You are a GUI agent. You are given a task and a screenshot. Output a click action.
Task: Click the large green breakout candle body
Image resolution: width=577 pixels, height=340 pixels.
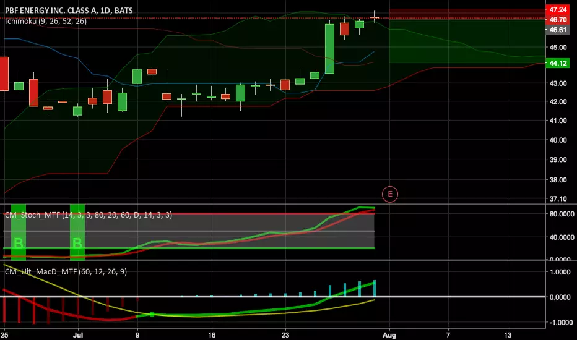coord(330,49)
